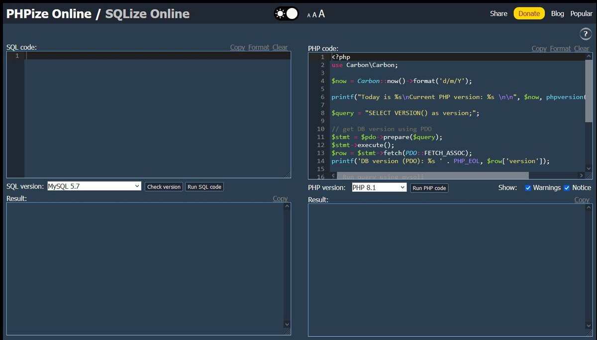Click the "// get DB version using PDO" comment
Viewport: 597px width, 340px height.
tap(382, 129)
